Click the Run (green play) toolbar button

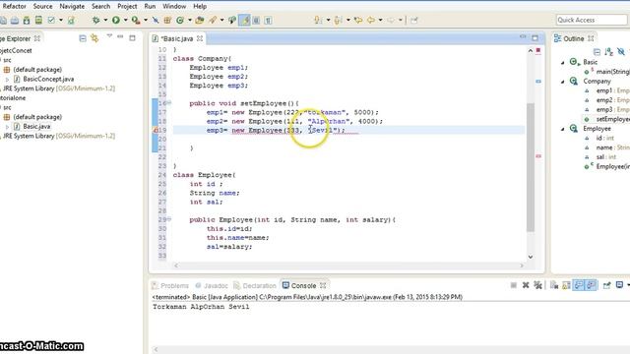click(x=116, y=20)
